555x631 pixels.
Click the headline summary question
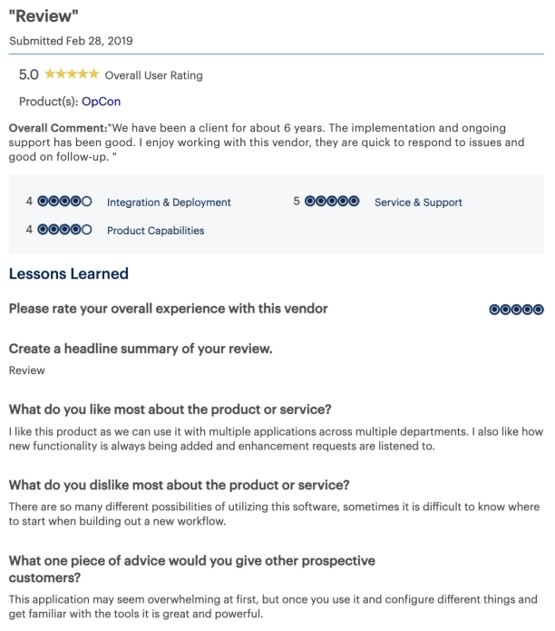coord(141,349)
